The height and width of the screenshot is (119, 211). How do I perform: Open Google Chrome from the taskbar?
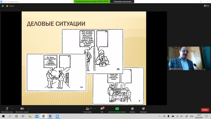point(44,116)
